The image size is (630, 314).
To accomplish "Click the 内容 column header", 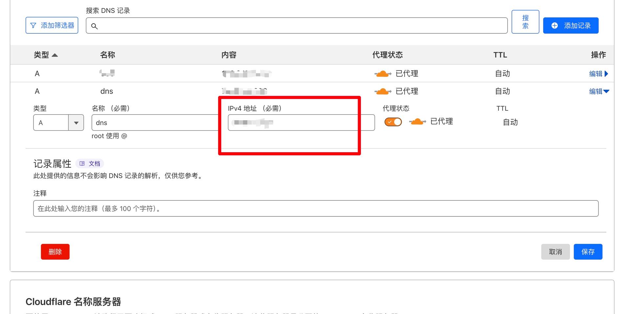I will [x=229, y=55].
